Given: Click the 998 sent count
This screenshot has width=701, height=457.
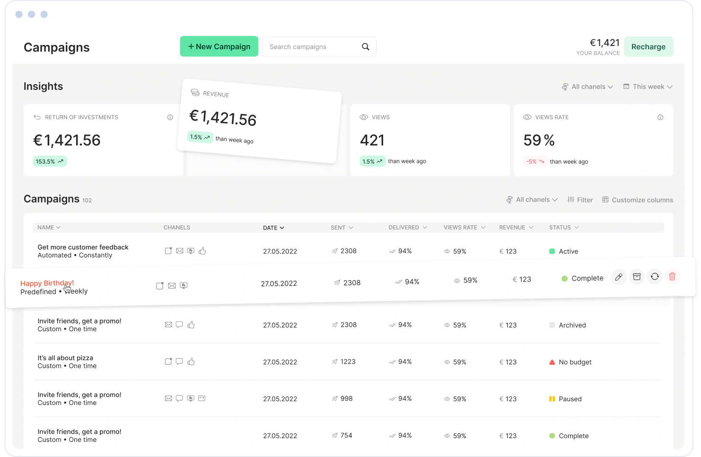Looking at the screenshot, I should tap(347, 398).
